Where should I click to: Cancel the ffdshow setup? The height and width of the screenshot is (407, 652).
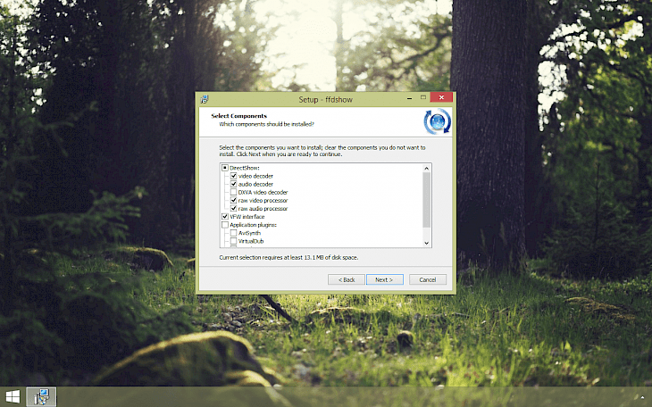(x=428, y=279)
